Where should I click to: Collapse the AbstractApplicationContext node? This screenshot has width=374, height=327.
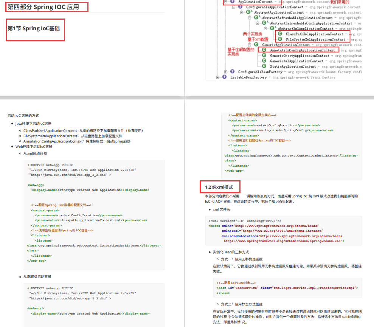click(242, 12)
